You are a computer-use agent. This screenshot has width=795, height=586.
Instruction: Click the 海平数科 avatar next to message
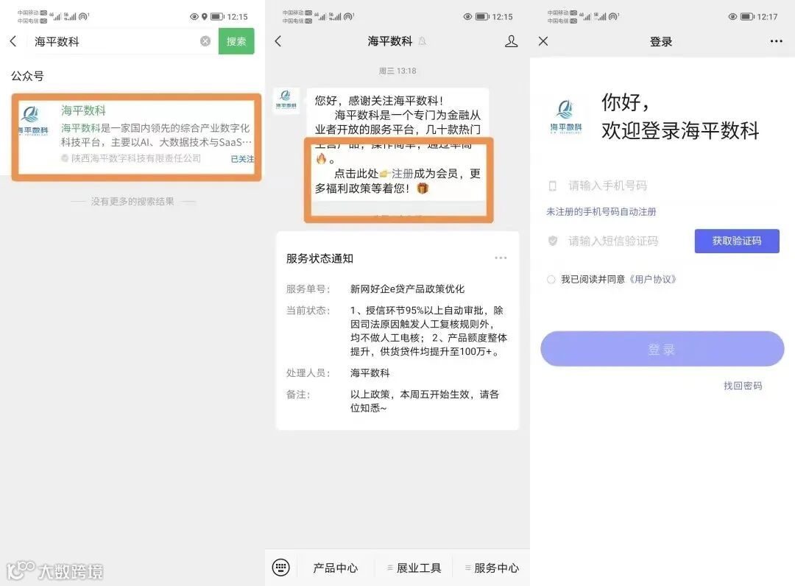(x=286, y=101)
